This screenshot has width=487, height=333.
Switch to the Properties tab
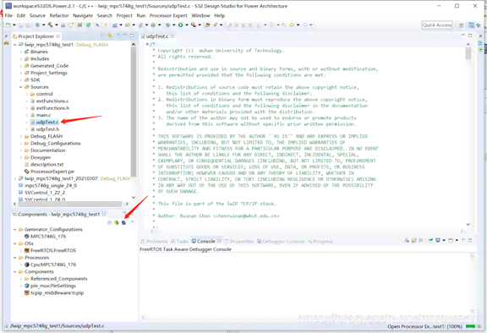click(x=239, y=242)
